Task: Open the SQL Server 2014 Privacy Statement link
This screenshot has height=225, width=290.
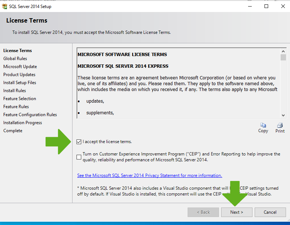Action: [149, 175]
